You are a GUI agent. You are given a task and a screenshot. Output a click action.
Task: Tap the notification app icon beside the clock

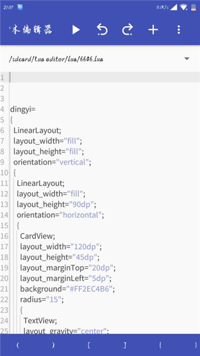(20, 7)
